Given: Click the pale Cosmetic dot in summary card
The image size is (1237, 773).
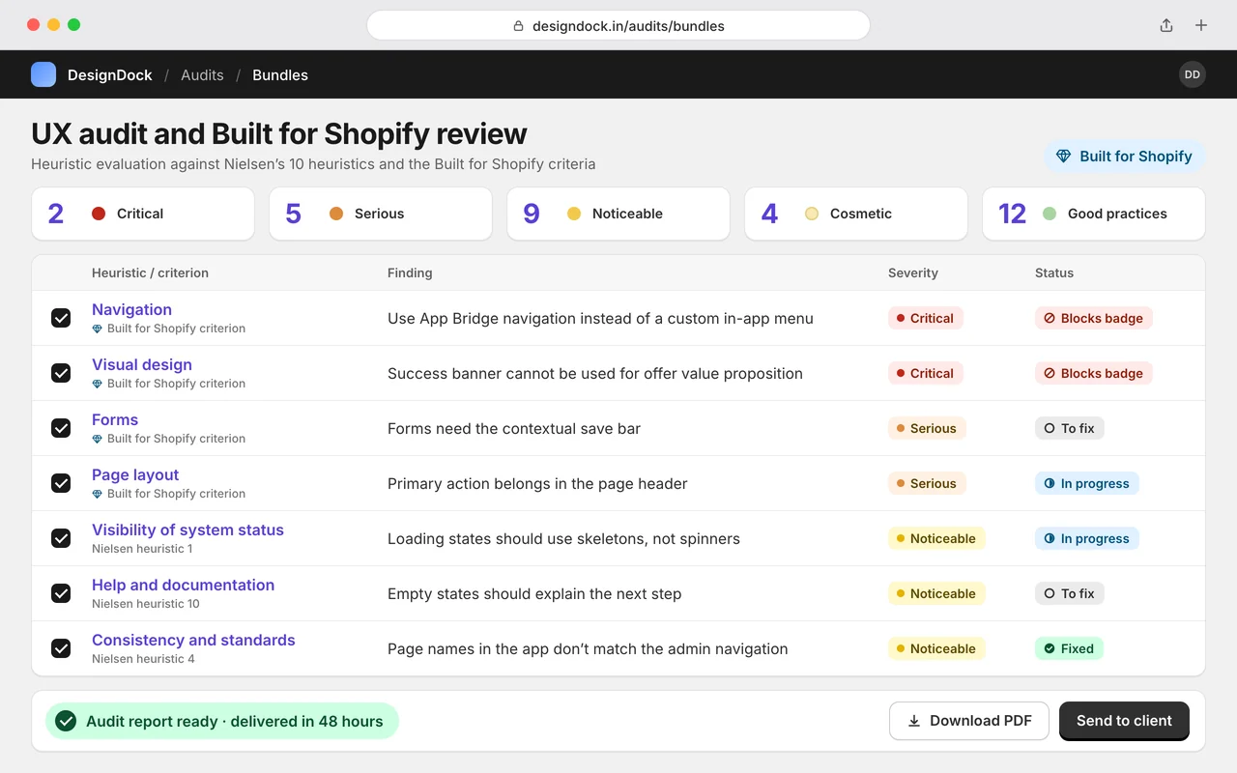Looking at the screenshot, I should coord(812,214).
